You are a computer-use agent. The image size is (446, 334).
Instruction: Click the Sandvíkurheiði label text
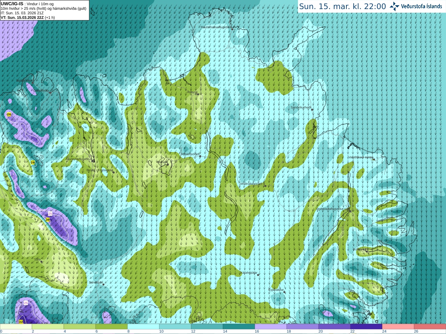point(301,107)
